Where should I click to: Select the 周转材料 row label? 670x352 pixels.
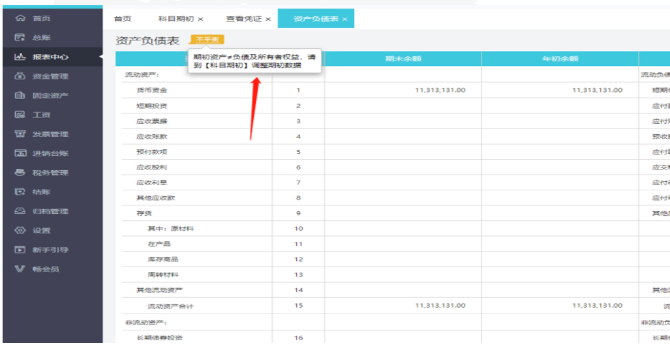pos(163,274)
